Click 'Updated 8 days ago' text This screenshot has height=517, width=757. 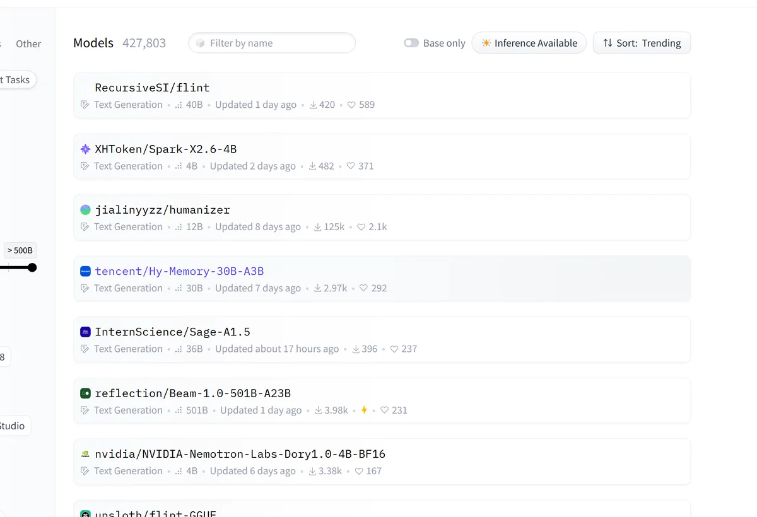[x=258, y=227]
